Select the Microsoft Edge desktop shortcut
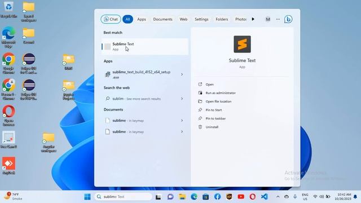Screen dimensions: 361x203 pyautogui.click(x=9, y=38)
